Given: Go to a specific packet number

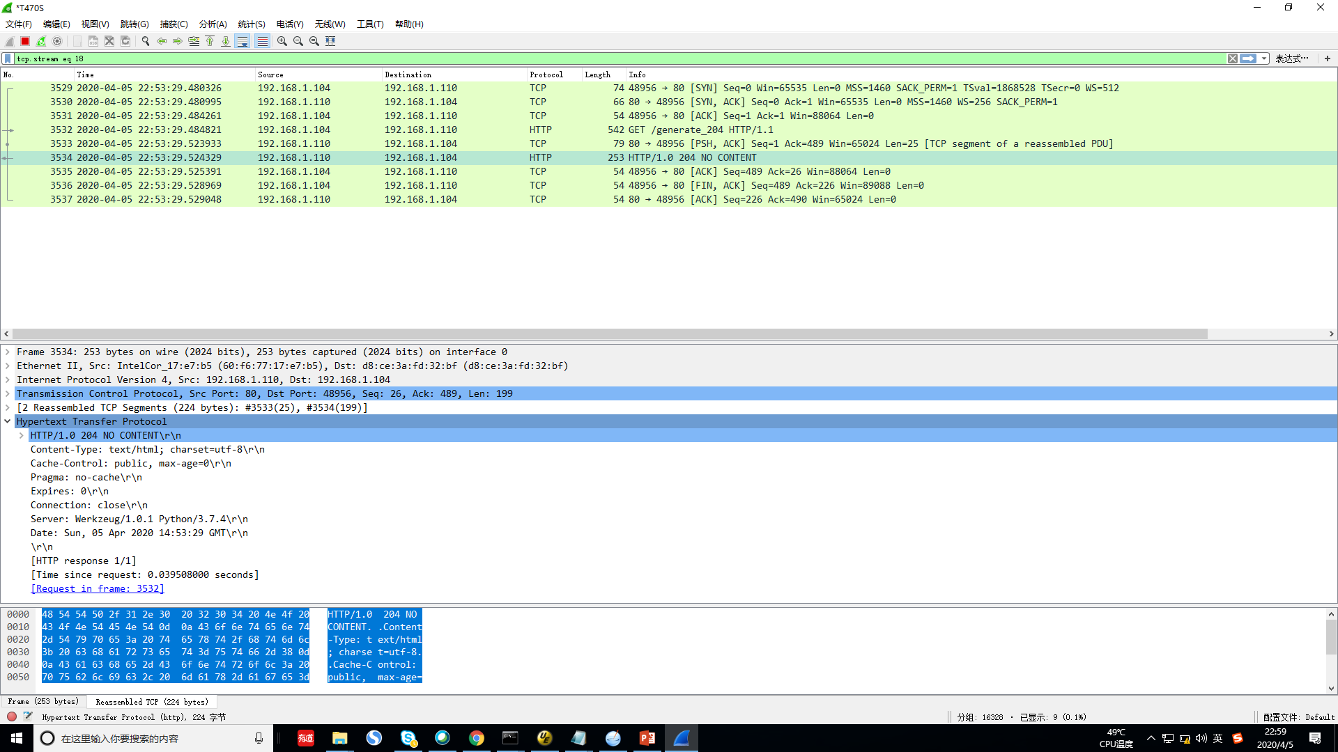Looking at the screenshot, I should tap(194, 41).
